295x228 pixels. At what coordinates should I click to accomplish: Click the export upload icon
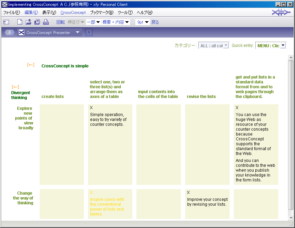(29, 22)
